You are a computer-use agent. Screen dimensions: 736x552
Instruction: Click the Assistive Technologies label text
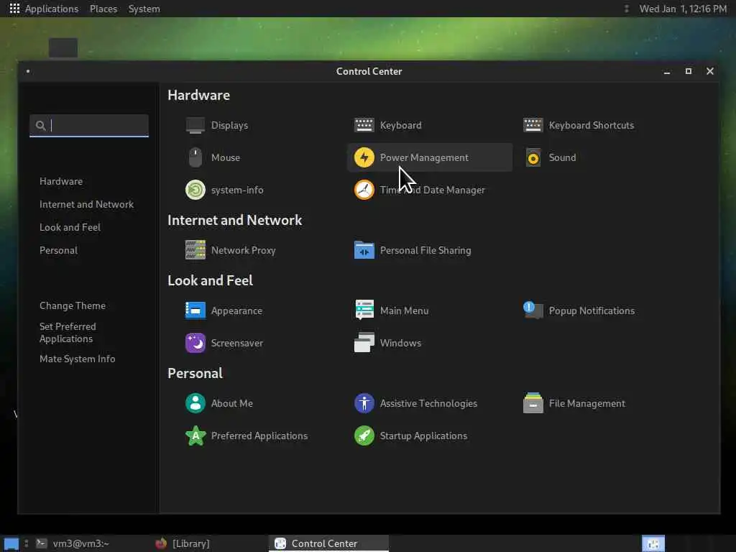pos(428,403)
